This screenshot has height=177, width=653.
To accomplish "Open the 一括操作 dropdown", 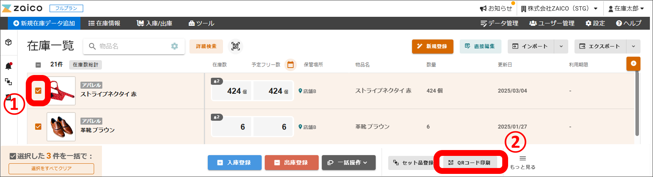I will click(x=348, y=163).
